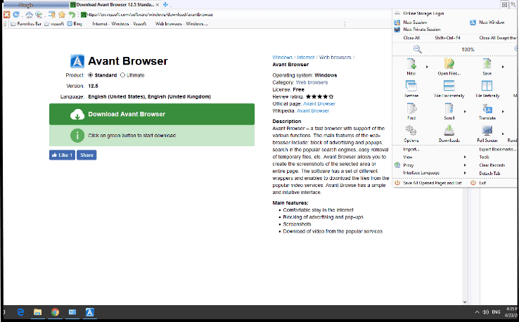
Task: Click Save All Opened Pages and Exit
Action: [432, 183]
